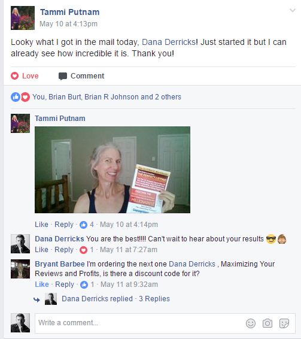Expand the 3 Replies thread
301x339 pixels.
(x=154, y=299)
